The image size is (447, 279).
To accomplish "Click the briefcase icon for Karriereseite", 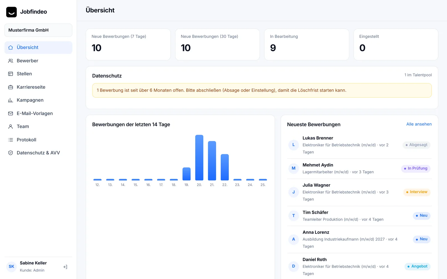I will pyautogui.click(x=11, y=87).
